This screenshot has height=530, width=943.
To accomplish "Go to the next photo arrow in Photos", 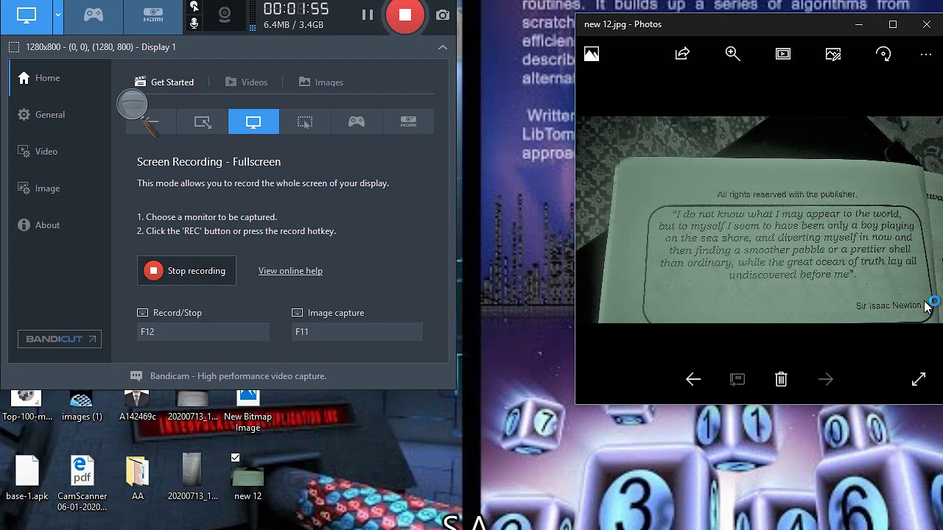I will coord(825,379).
